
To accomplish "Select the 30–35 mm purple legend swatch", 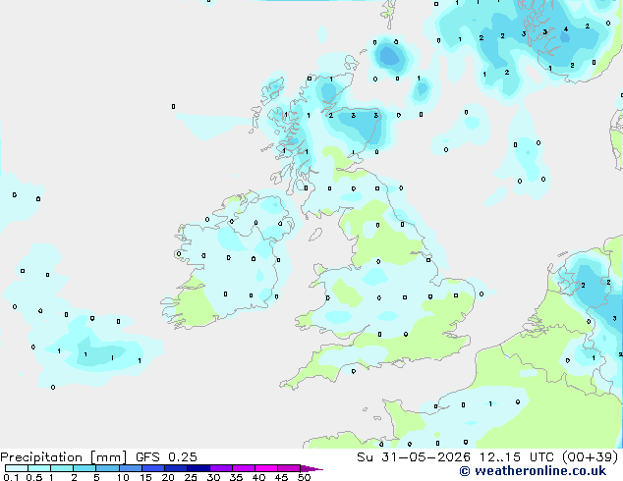I will tap(221, 468).
